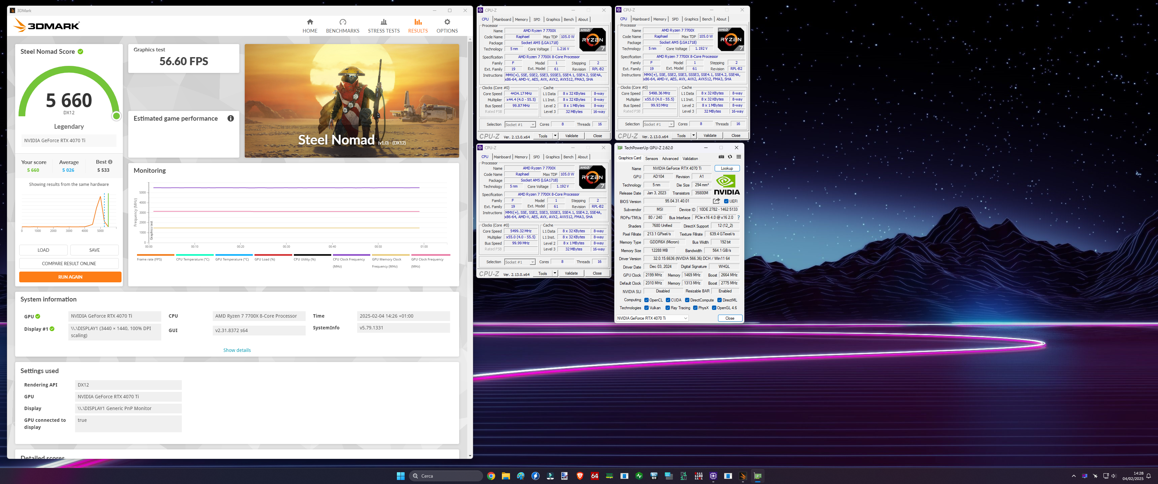The width and height of the screenshot is (1158, 484).
Task: Click the 3DMark vertical scrollbar thumb
Action: 470,153
